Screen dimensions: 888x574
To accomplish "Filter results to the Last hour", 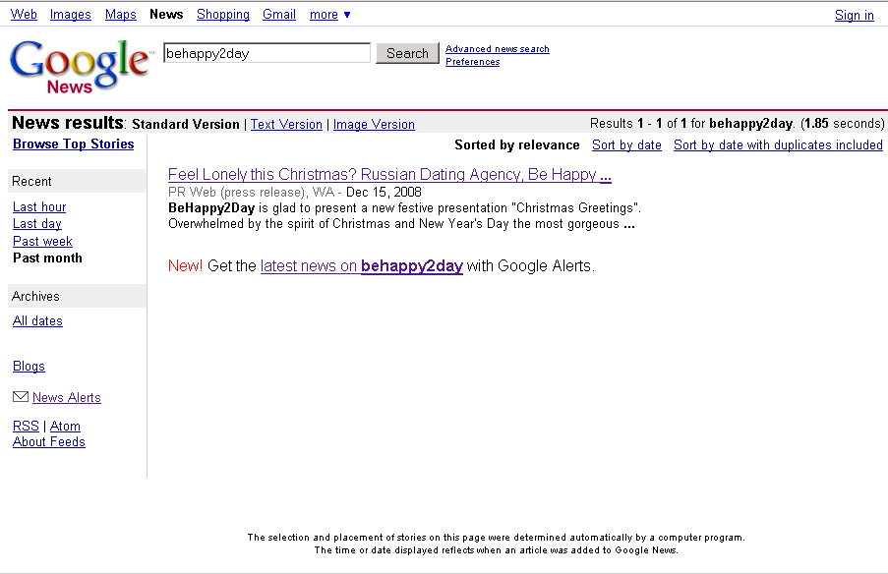I will [x=39, y=207].
